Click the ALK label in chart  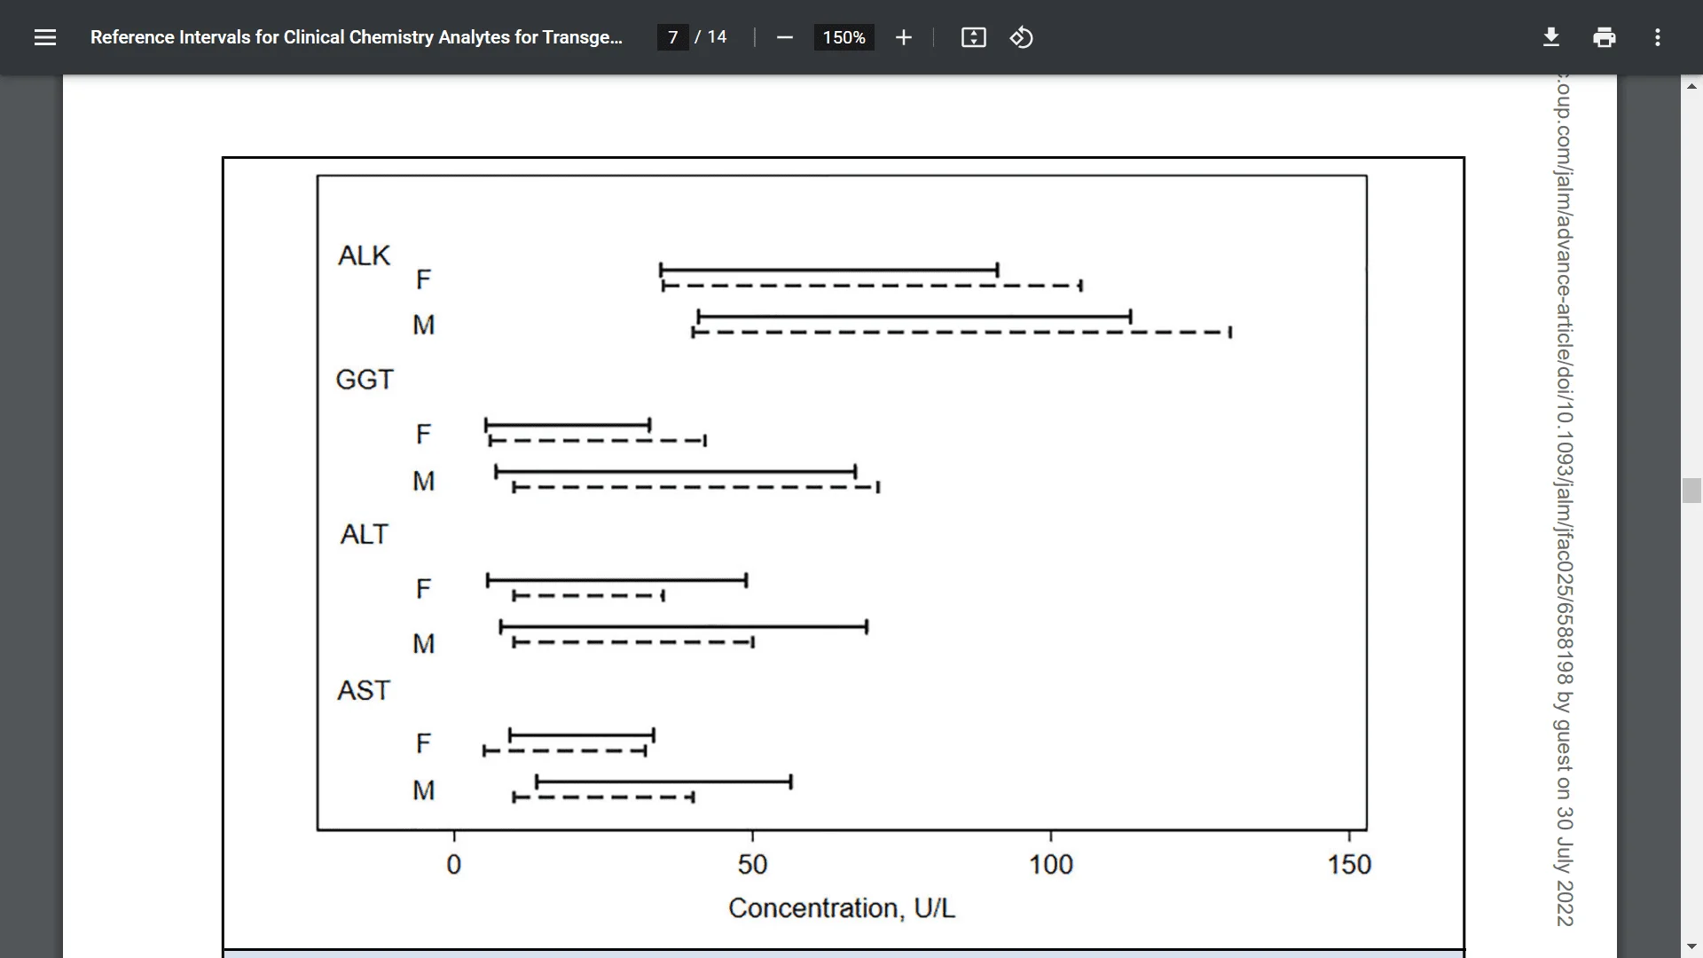(x=364, y=255)
